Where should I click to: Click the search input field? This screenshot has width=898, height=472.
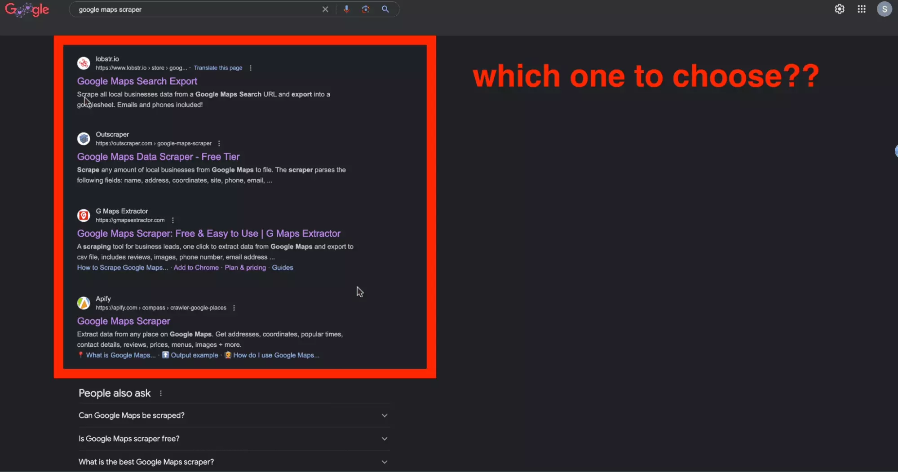[x=198, y=9]
